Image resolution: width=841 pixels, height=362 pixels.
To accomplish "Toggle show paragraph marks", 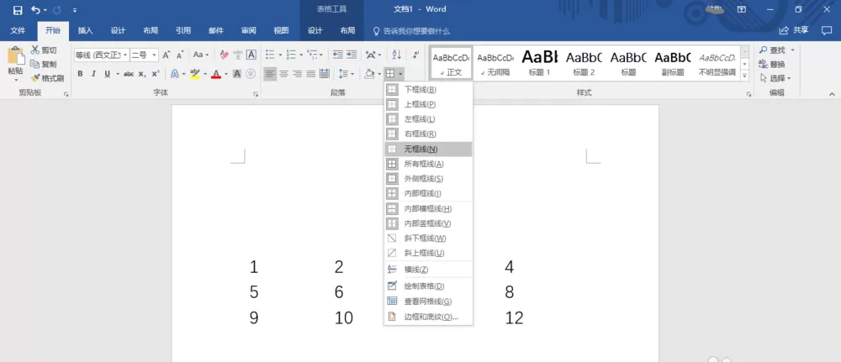I will coord(415,55).
